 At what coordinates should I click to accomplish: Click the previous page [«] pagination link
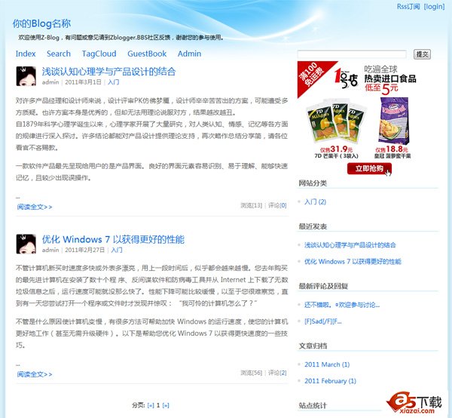[x=151, y=405]
